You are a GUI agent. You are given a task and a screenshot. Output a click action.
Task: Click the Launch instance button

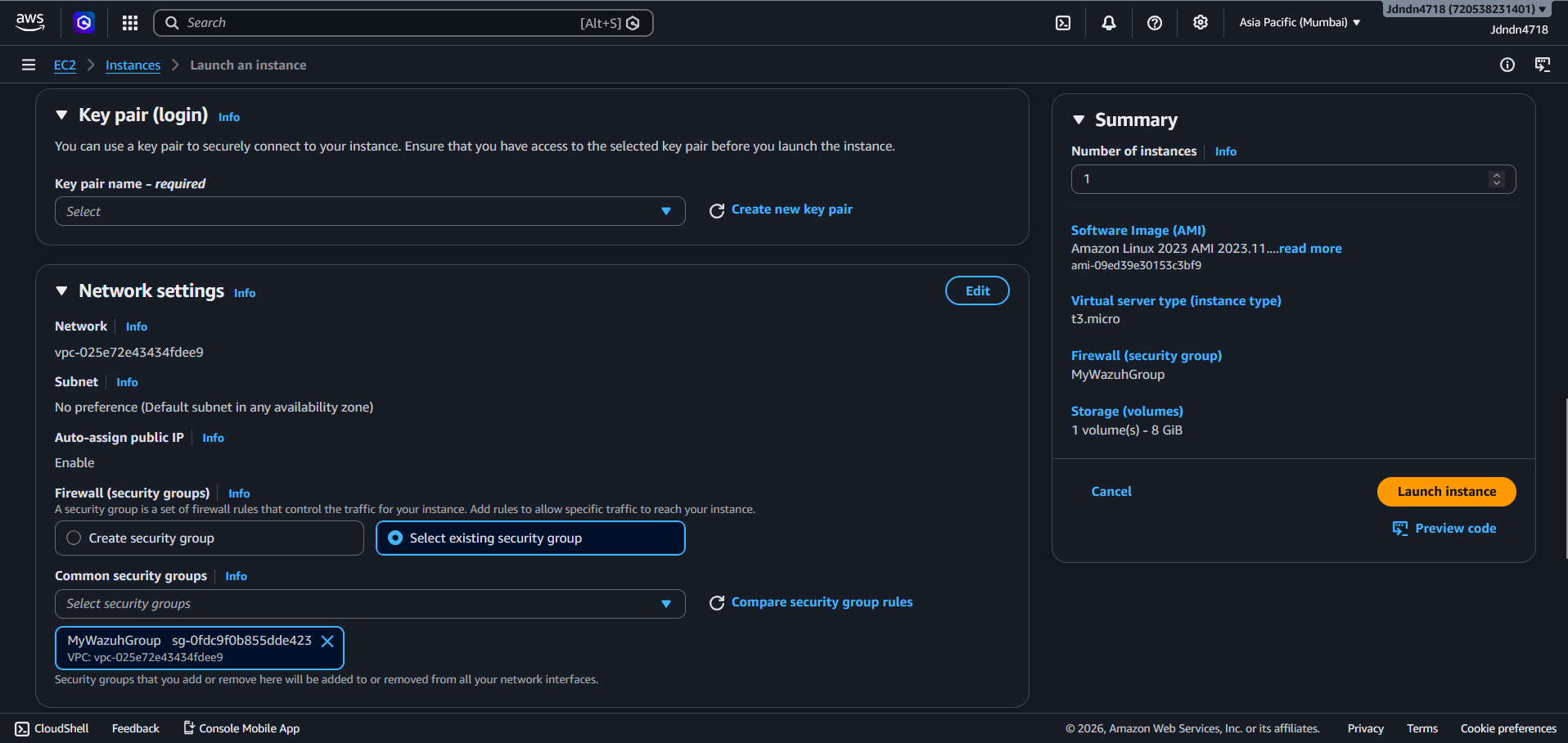pos(1446,492)
